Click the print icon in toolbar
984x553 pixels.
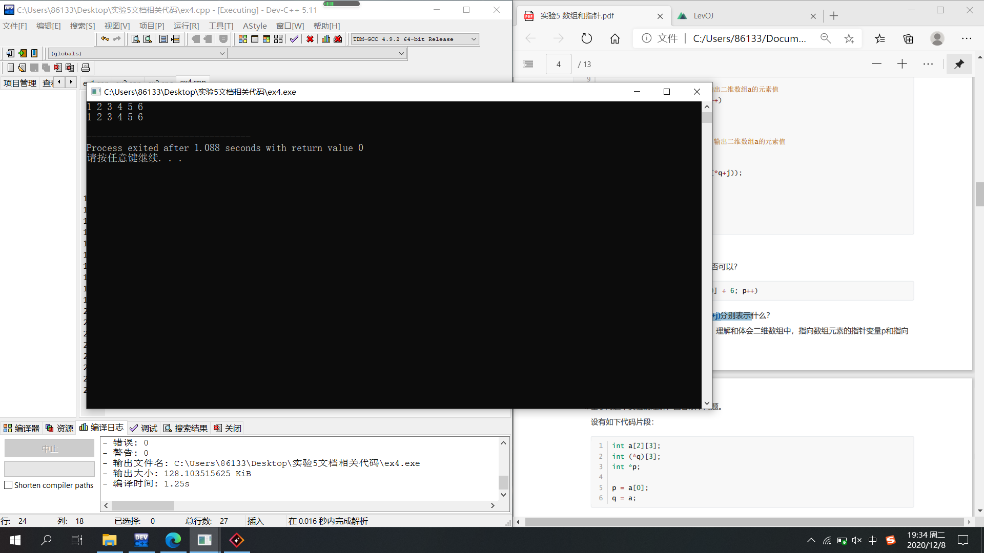click(x=86, y=68)
